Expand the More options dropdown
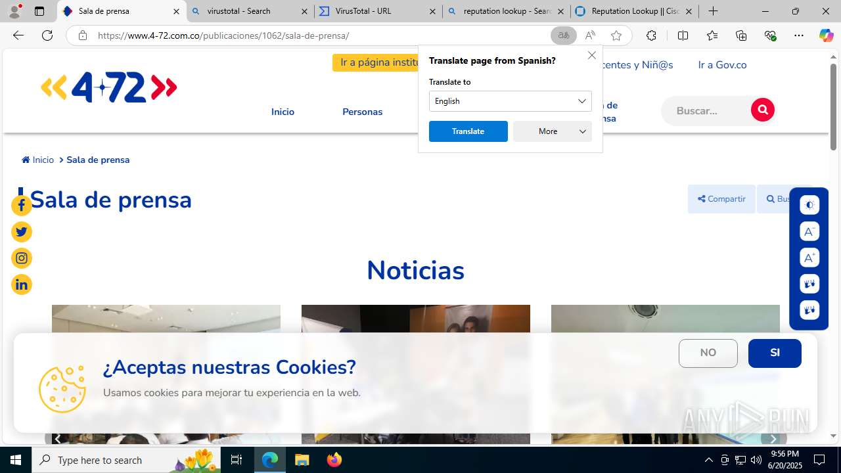Image resolution: width=841 pixels, height=473 pixels. [553, 131]
